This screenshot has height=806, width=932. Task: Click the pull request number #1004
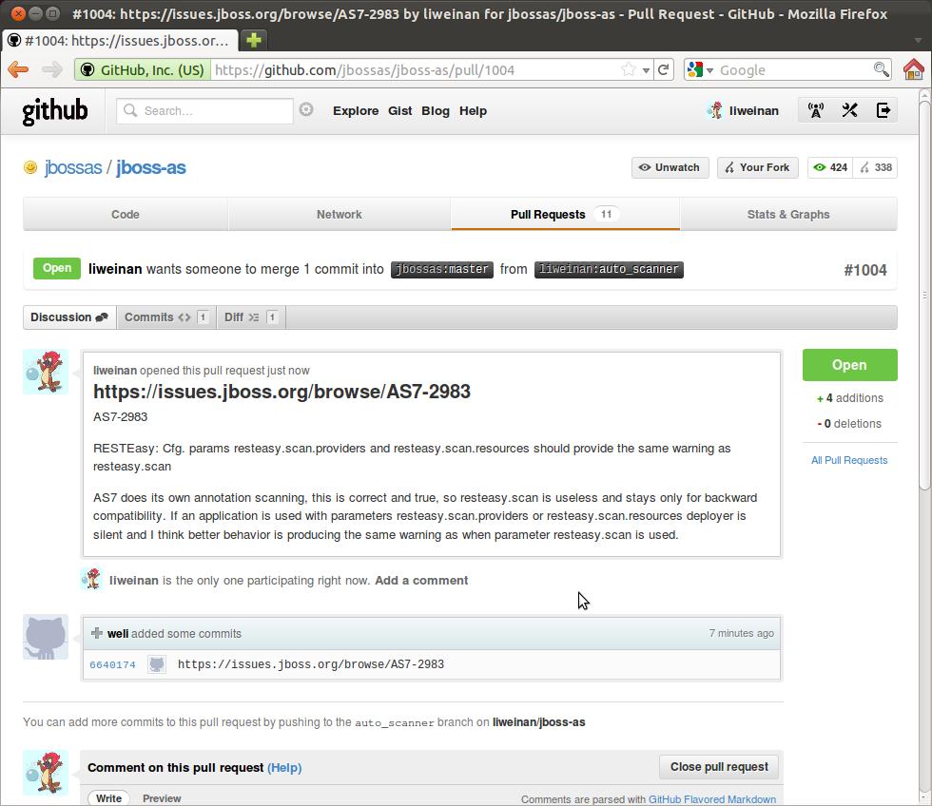coord(864,270)
